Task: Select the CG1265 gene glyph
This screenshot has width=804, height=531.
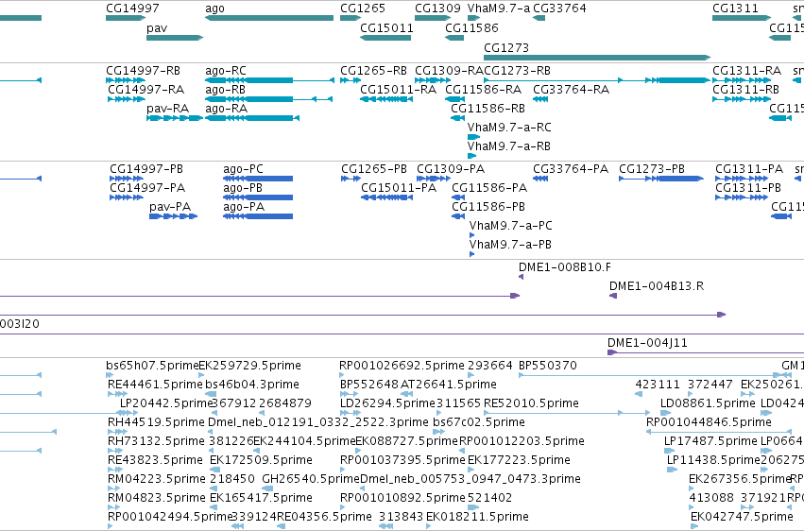Action: (351, 18)
